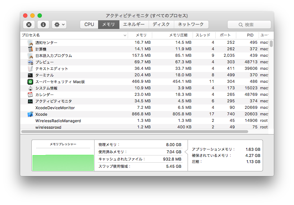
Task: Click the root user of WirelessRadioManagerd
Action: click(x=264, y=120)
